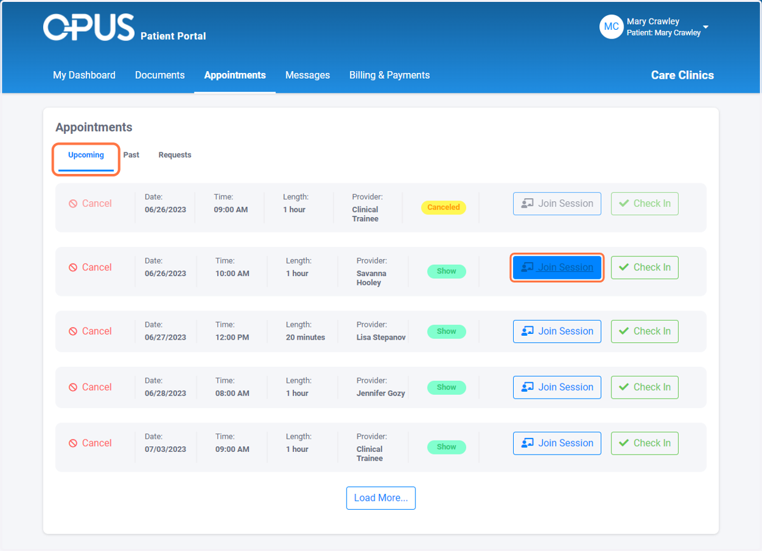Click Patient: Mary Crawley text in header

tap(664, 33)
